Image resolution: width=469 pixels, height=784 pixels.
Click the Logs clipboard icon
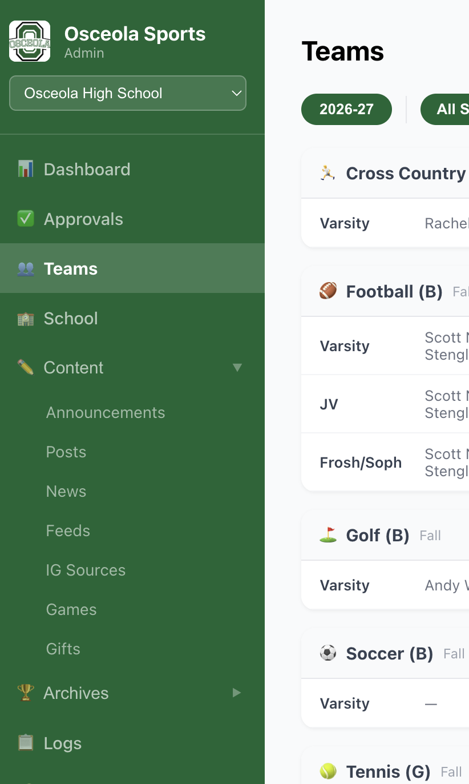coord(26,743)
